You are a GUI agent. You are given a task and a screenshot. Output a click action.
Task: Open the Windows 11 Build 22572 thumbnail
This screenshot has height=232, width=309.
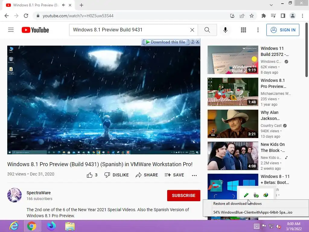(x=233, y=60)
